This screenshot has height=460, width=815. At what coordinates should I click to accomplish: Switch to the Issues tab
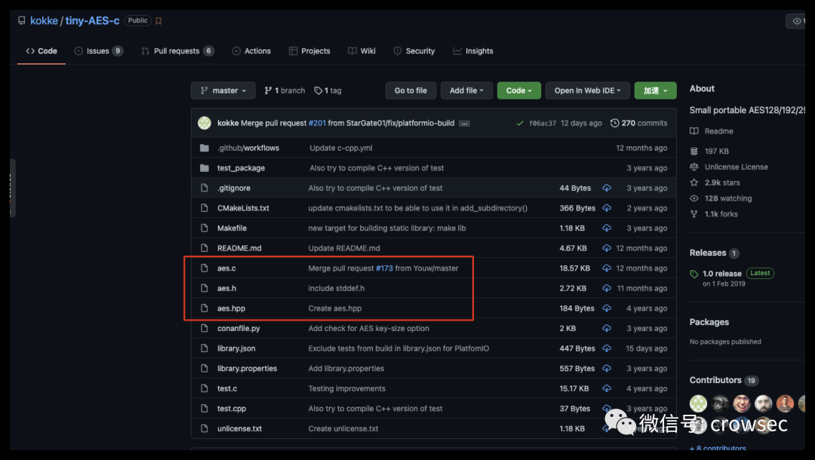click(x=98, y=51)
